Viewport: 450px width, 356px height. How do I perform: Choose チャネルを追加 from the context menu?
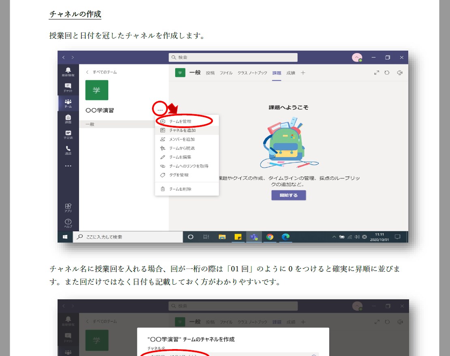[x=182, y=130]
